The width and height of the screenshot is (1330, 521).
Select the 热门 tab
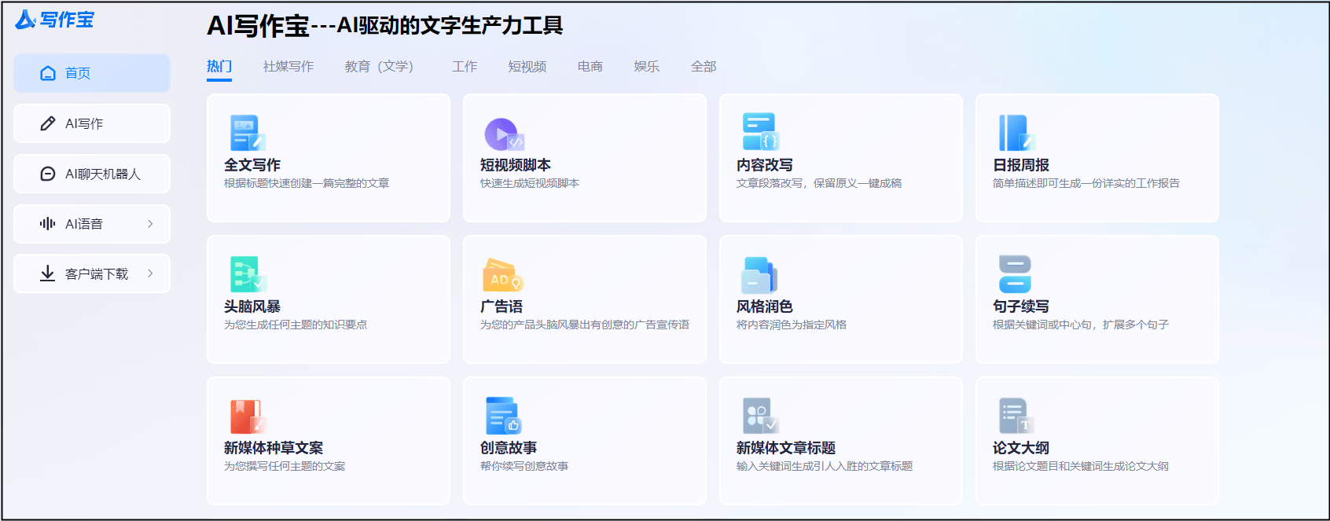point(219,67)
